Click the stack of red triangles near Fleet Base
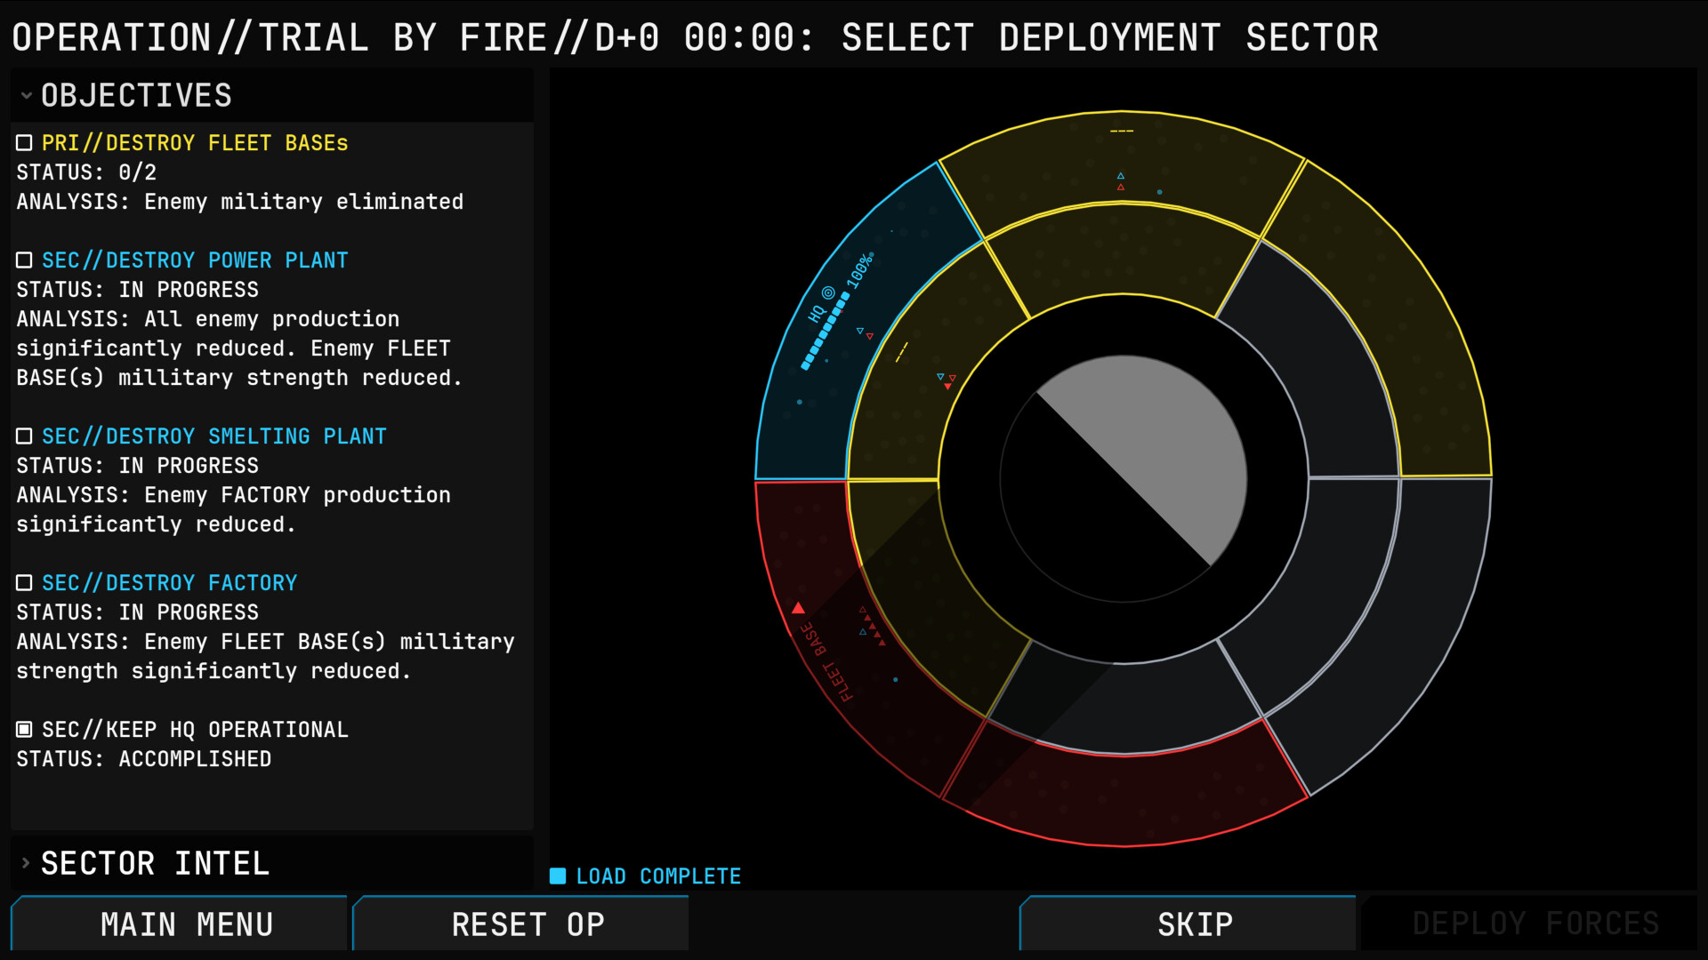Image resolution: width=1708 pixels, height=960 pixels. click(x=873, y=626)
